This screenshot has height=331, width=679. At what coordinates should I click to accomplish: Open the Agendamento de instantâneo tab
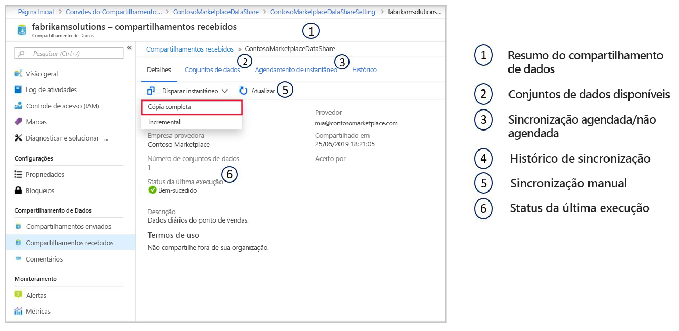coord(295,69)
